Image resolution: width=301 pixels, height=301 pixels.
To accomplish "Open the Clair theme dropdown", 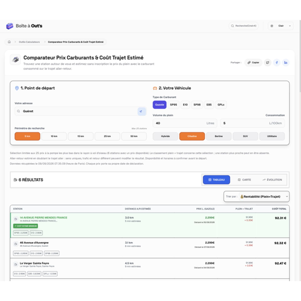I will click(281, 26).
